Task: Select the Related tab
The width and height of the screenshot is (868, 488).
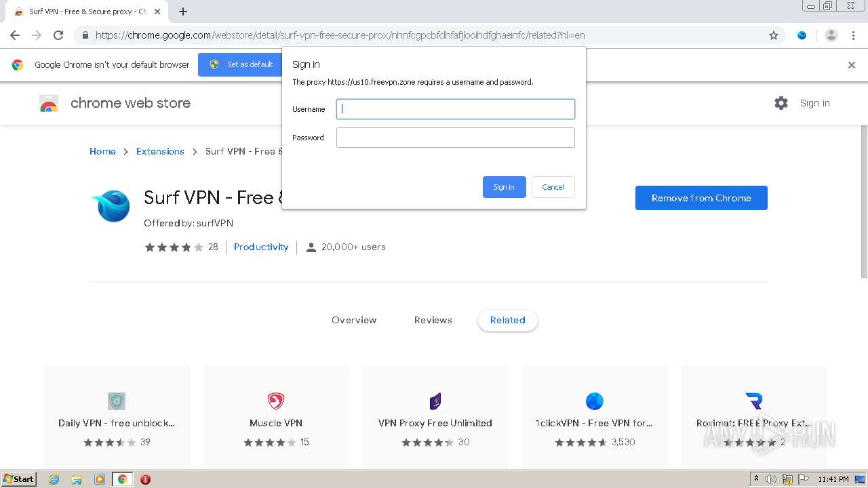Action: tap(508, 320)
